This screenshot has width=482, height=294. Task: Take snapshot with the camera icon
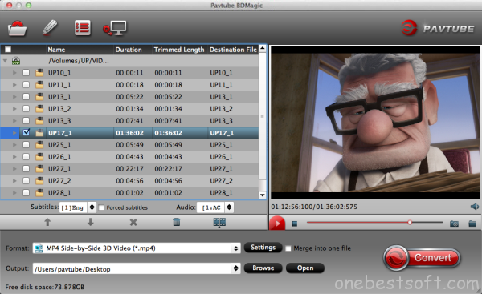point(454,224)
